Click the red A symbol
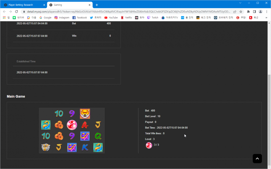Screen dimensions: 271x169 85,125
